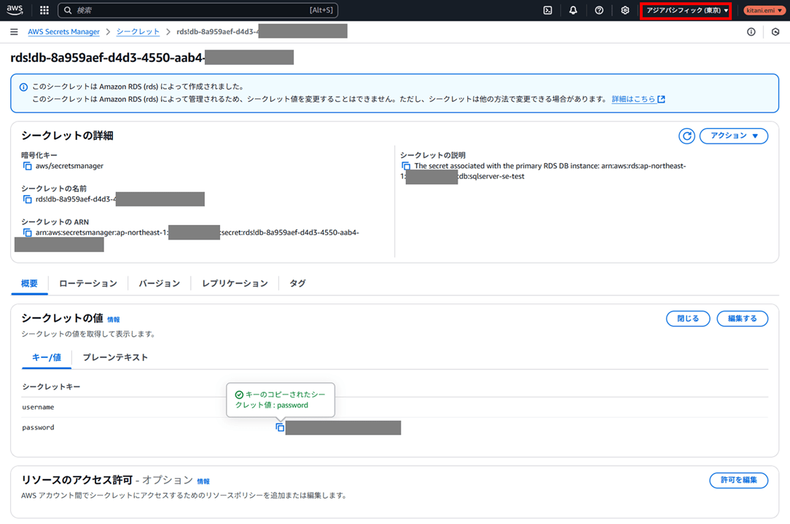The image size is (790, 524).
Task: Click the username key row
Action: coord(395,408)
